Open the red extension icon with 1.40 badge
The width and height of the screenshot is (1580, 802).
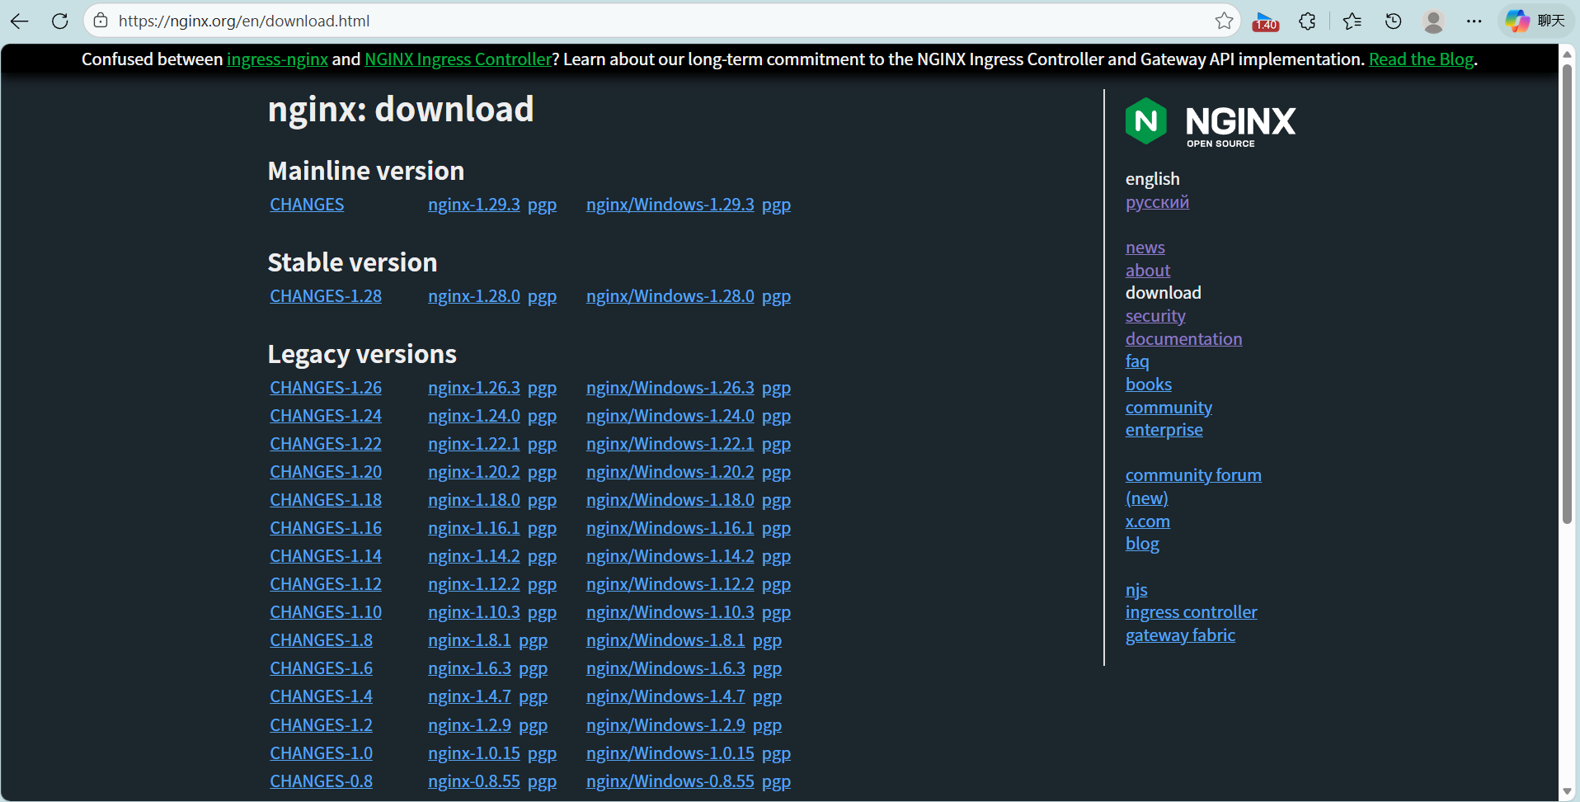(1265, 21)
